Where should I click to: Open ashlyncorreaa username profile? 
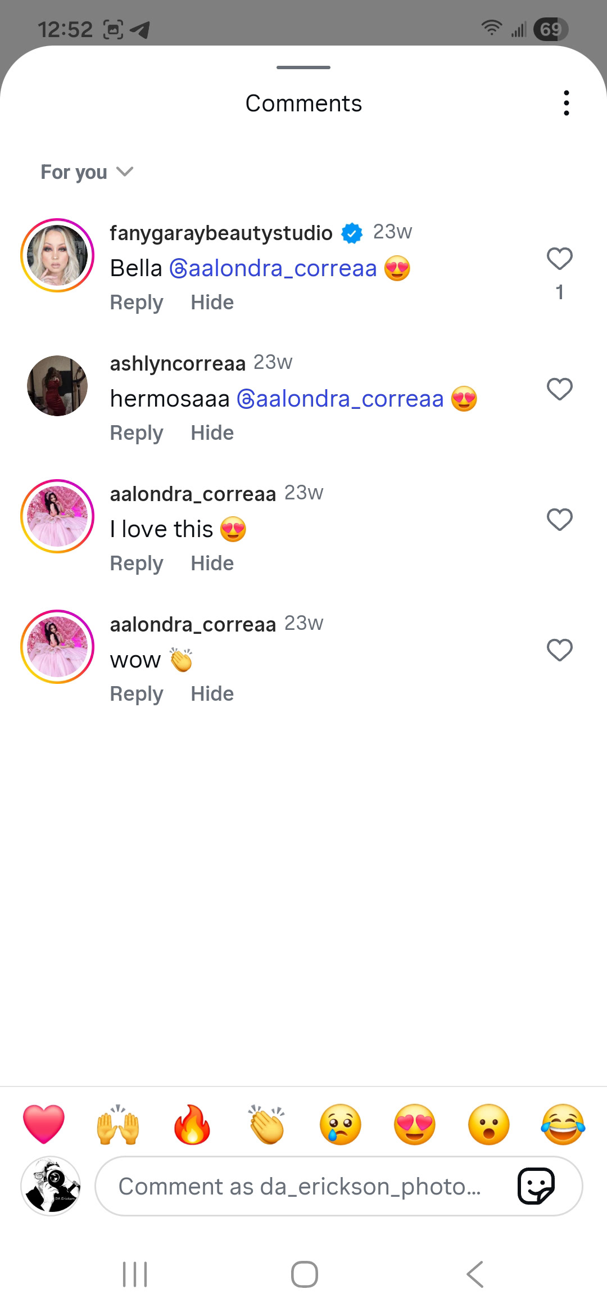(178, 363)
